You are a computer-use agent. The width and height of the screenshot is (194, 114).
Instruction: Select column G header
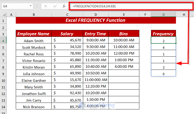coord(163,15)
